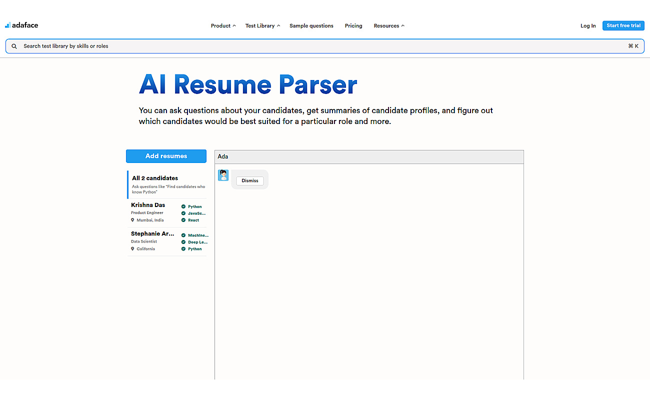Click the Log In link
The height and width of the screenshot is (394, 650).
(x=588, y=25)
